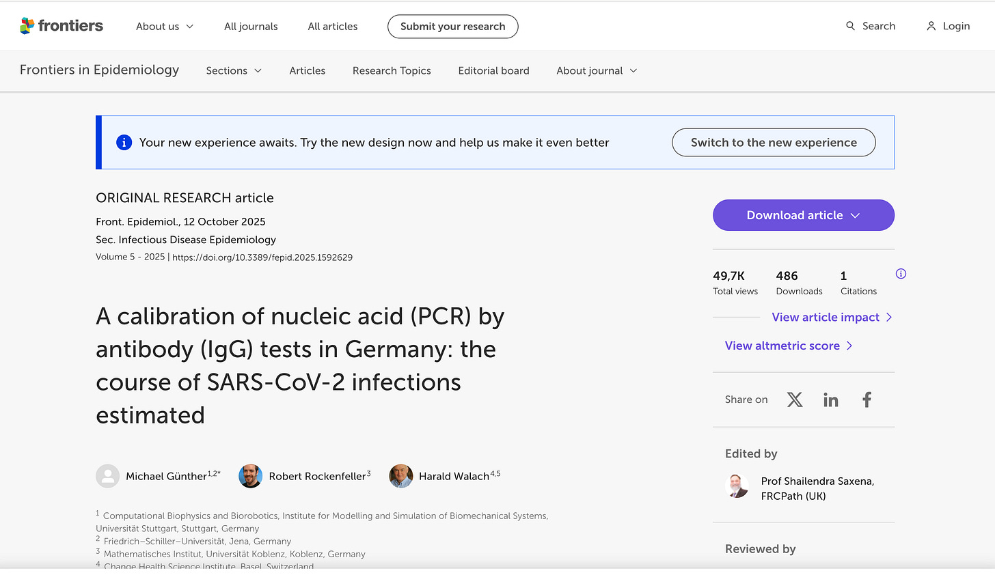Click 'Edited by' heading
The image size is (995, 575).
pyautogui.click(x=751, y=453)
